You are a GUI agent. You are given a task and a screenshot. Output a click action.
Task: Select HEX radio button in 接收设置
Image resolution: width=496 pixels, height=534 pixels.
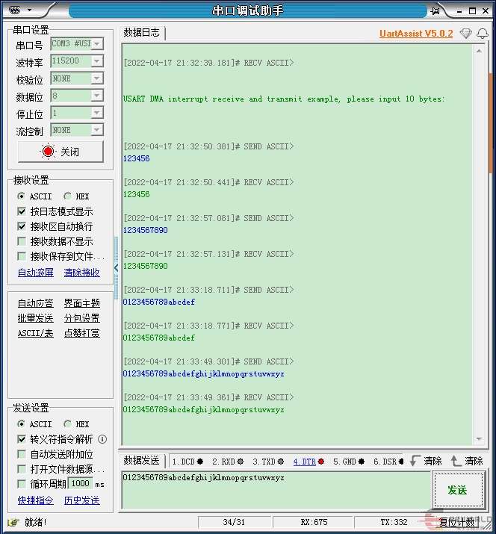click(68, 196)
